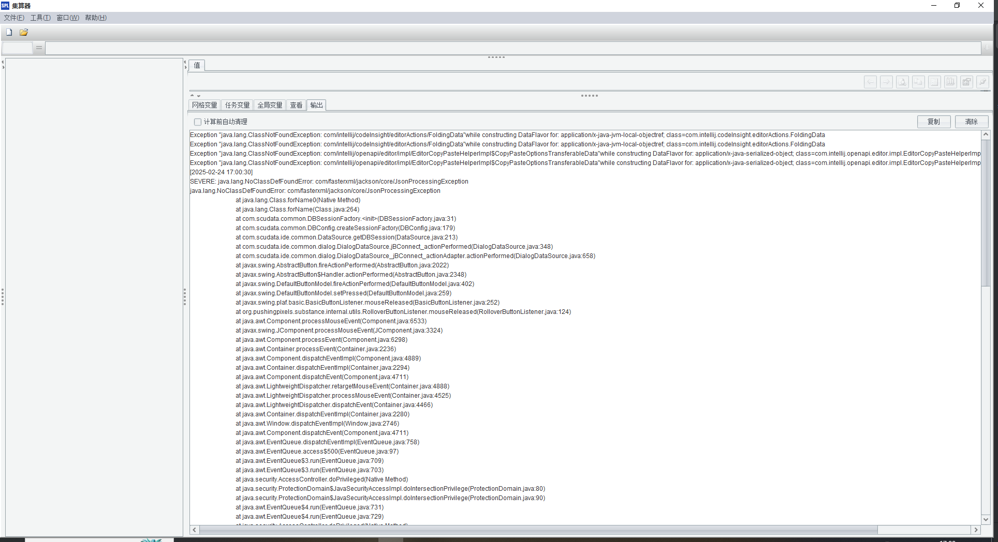Viewport: 998px width, 542px height.
Task: Click the equals sign beside the formula bar
Action: point(39,48)
